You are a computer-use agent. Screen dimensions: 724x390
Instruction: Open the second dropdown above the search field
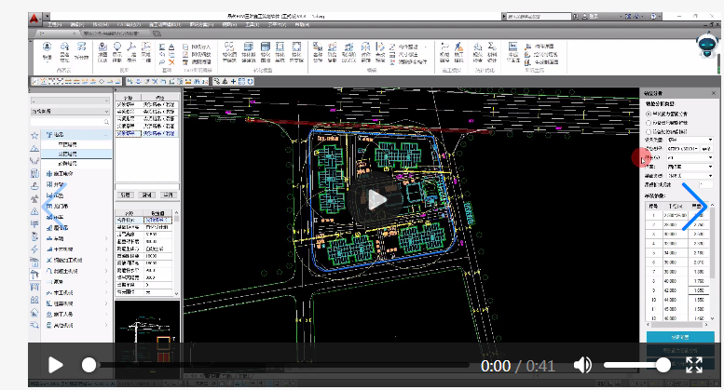[x=70, y=112]
